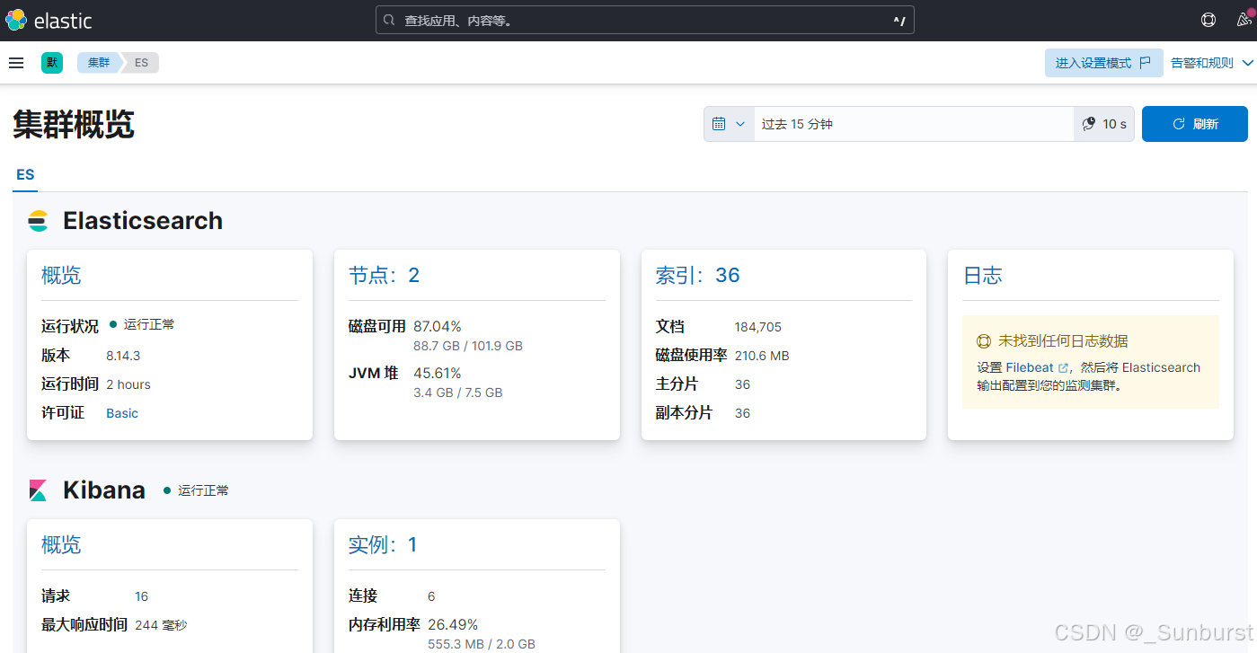This screenshot has width=1257, height=653.
Task: Click the calendar quick menu icon
Action: (719, 124)
